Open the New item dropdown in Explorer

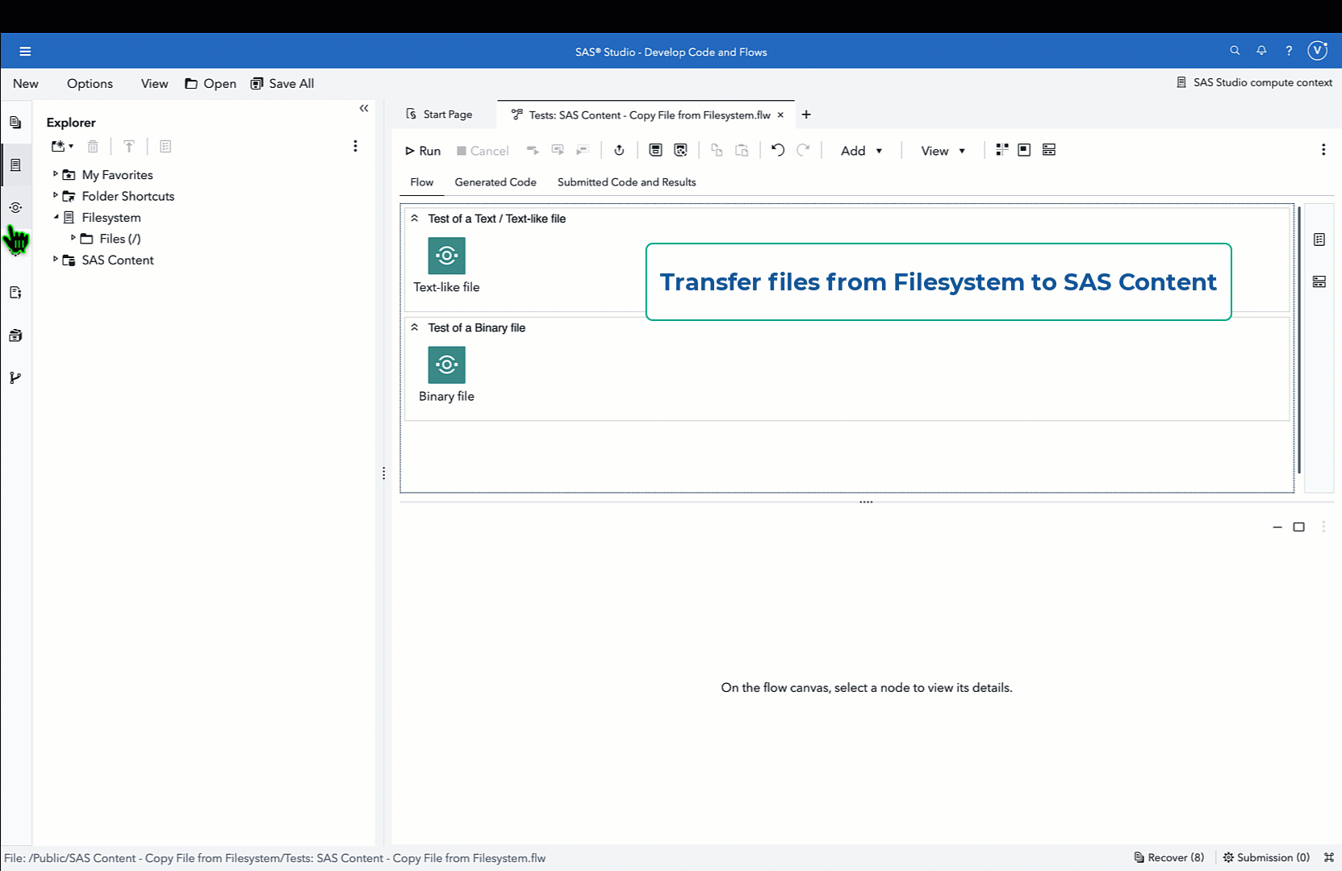(x=62, y=146)
